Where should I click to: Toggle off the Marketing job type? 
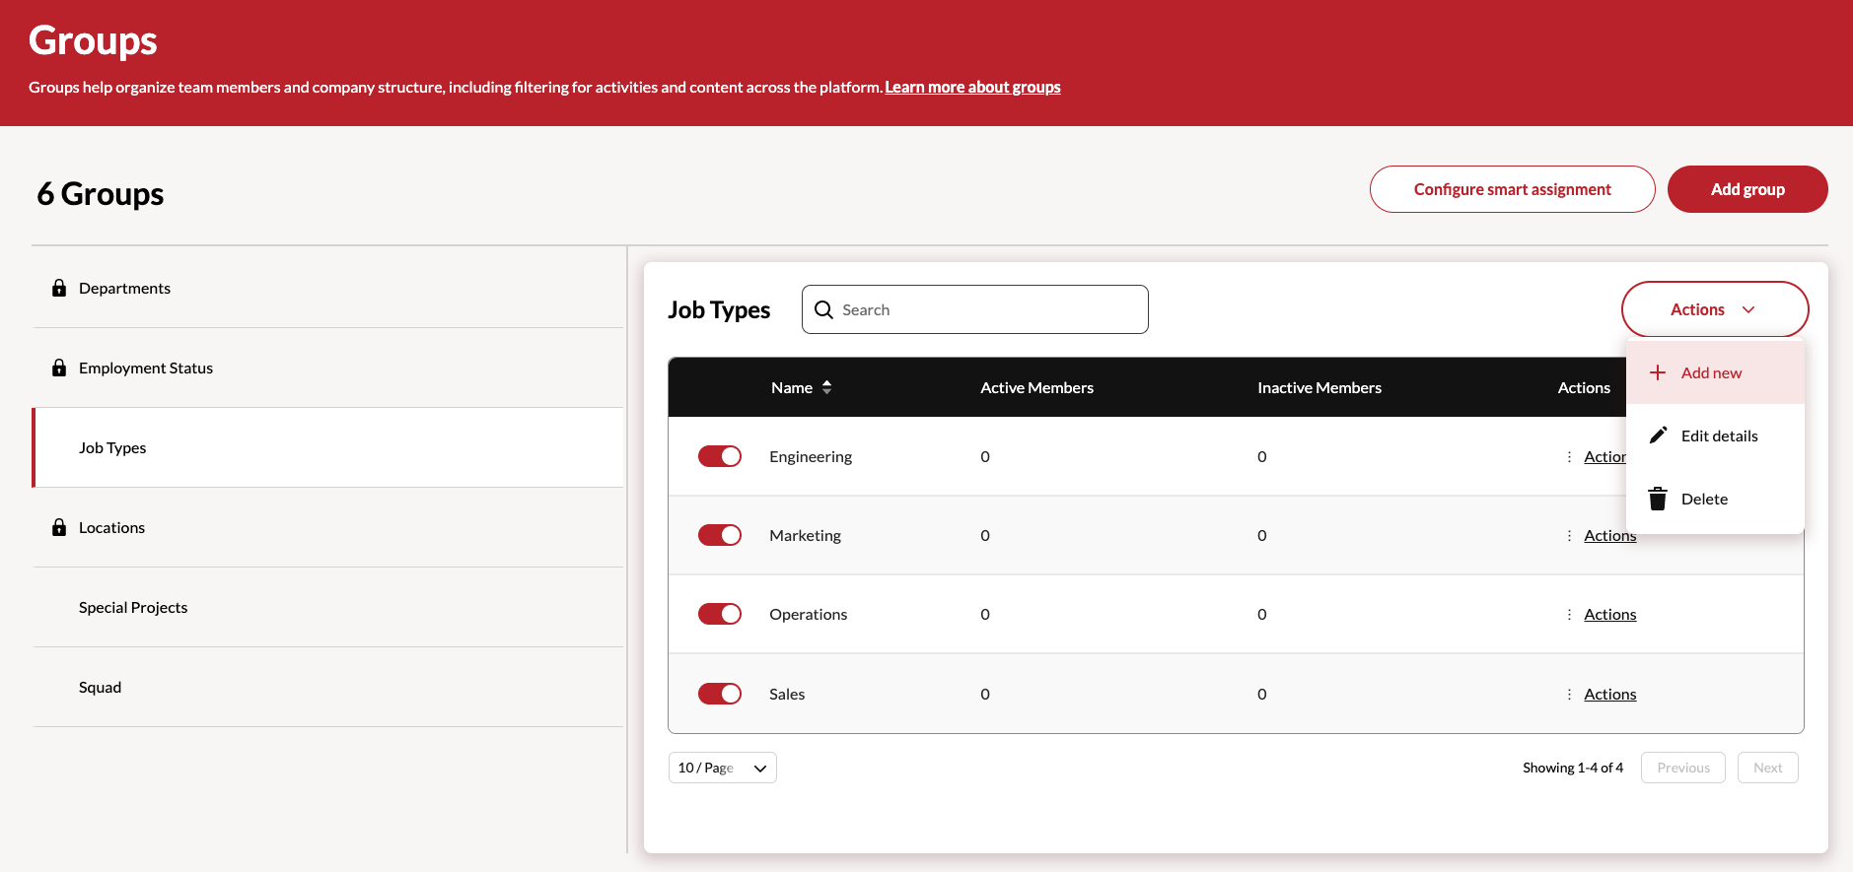point(720,535)
